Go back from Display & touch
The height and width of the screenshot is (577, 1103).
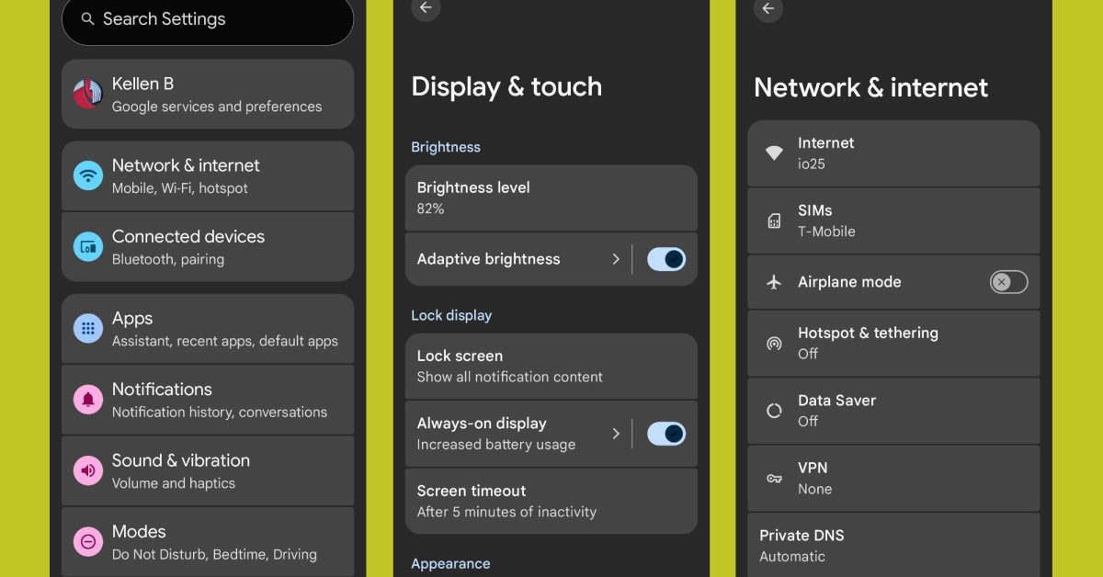click(x=426, y=8)
